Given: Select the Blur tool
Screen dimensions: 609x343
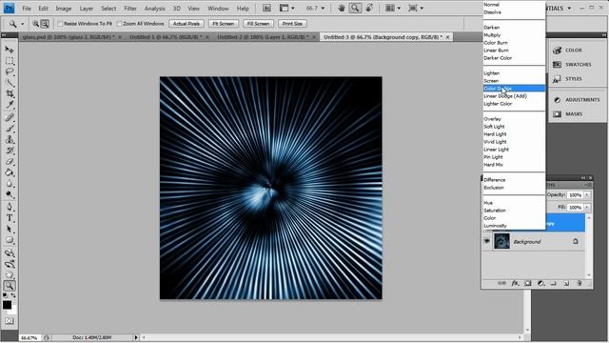Looking at the screenshot, I should click(x=10, y=184).
